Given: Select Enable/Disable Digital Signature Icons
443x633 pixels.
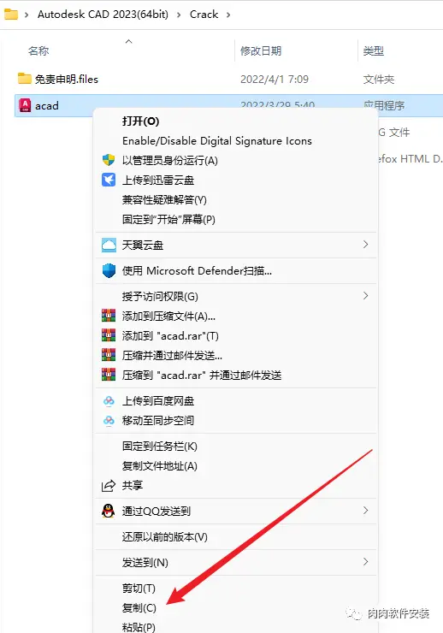Looking at the screenshot, I should pos(217,141).
